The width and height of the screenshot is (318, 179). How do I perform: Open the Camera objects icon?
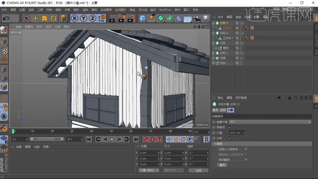coord(197,18)
